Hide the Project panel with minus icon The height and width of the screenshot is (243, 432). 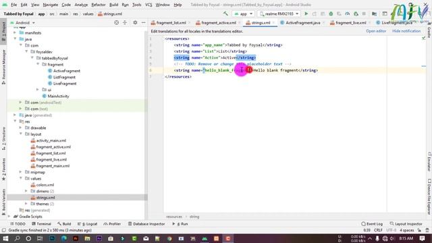point(143,22)
